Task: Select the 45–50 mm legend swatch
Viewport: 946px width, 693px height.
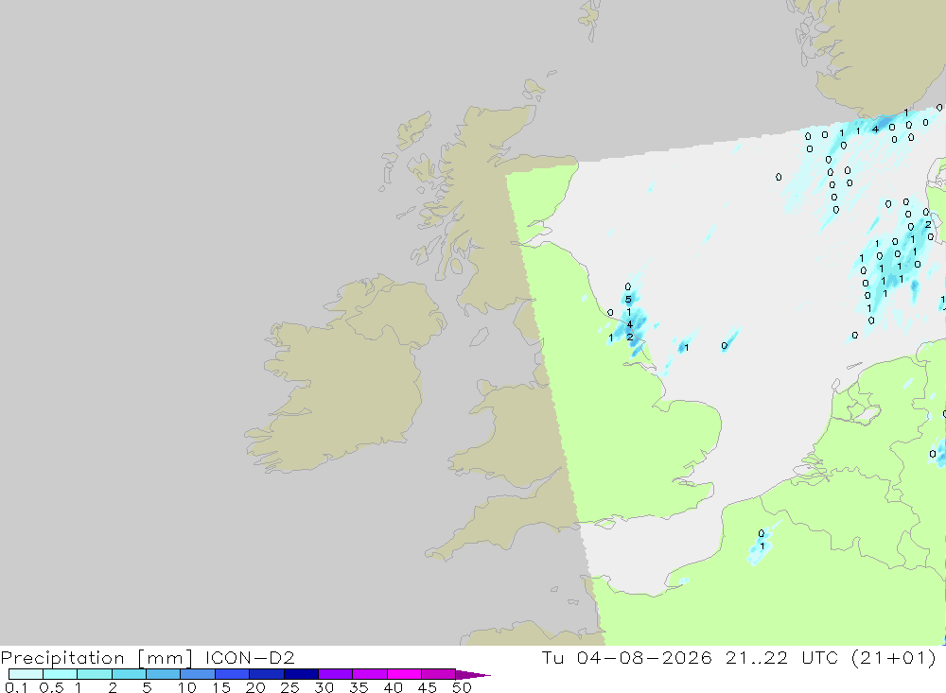Action: [x=439, y=674]
